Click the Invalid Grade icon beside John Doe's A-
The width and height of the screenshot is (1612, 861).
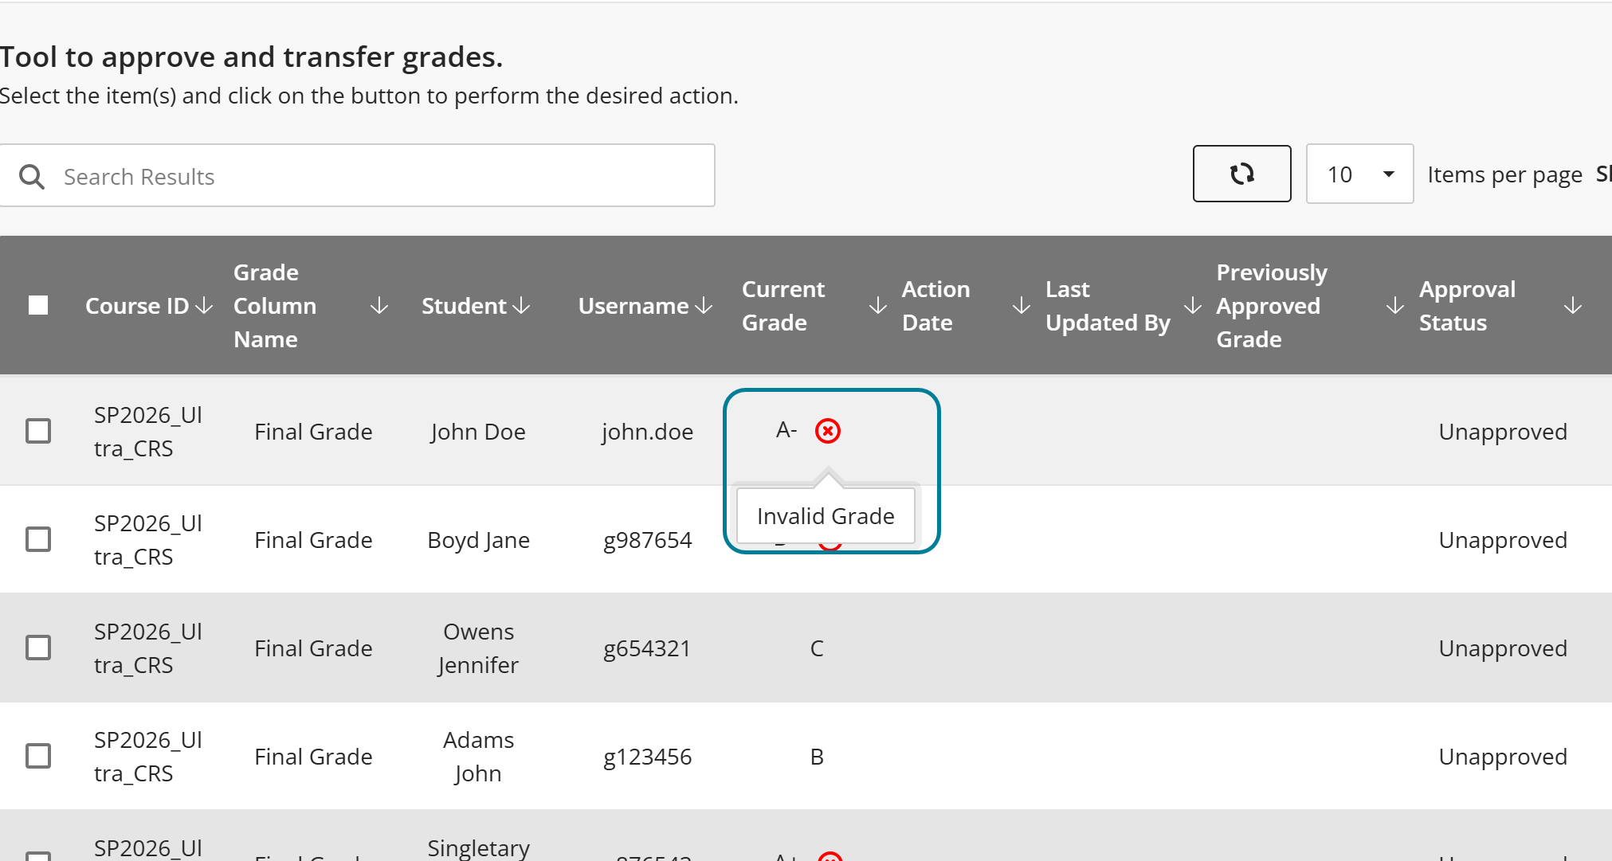click(x=828, y=431)
